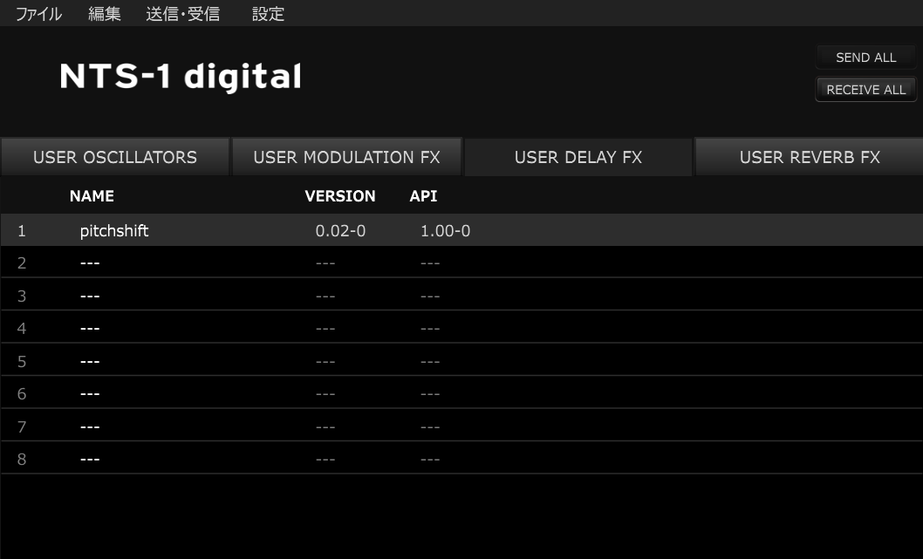The image size is (923, 559).
Task: Click the NTS-1 digital title
Action: tap(181, 77)
